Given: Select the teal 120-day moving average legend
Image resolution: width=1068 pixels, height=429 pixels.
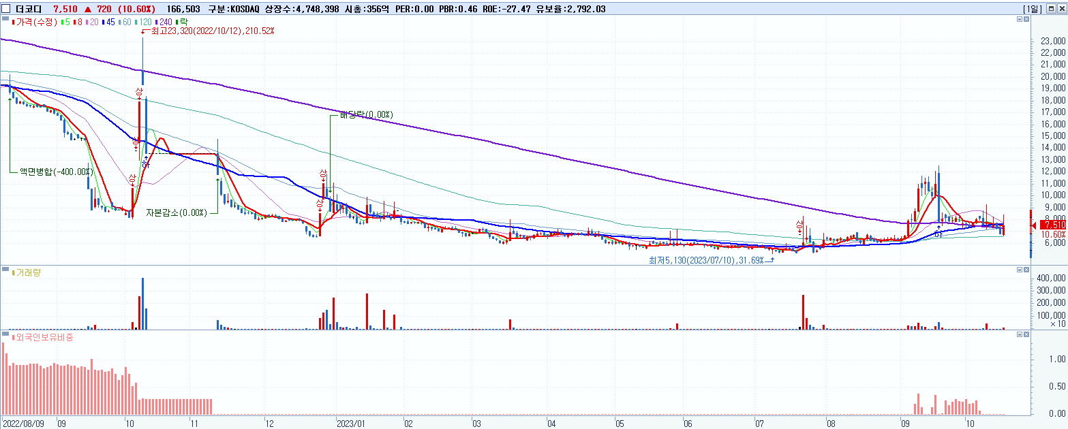Looking at the screenshot, I should pos(144,22).
